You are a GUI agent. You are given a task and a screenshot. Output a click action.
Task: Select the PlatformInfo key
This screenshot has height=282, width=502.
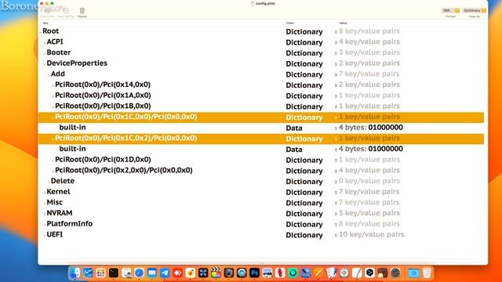point(70,223)
